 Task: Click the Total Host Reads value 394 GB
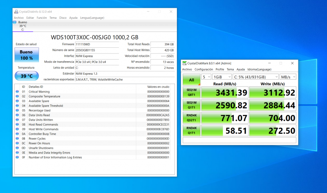click(162, 44)
